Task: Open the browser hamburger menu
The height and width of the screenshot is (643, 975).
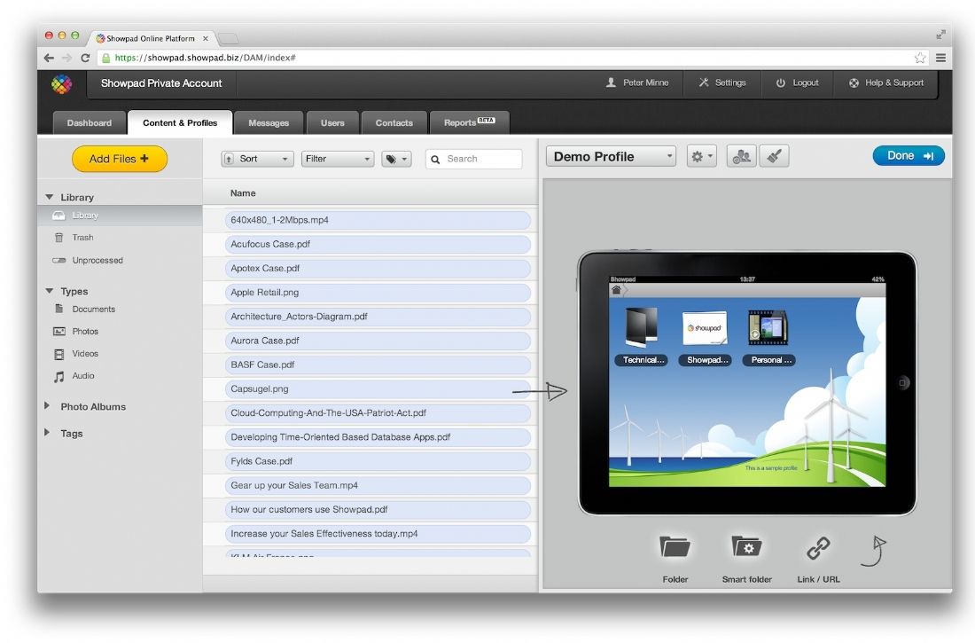Action: 940,58
